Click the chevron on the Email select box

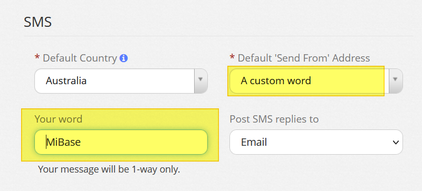(x=396, y=143)
